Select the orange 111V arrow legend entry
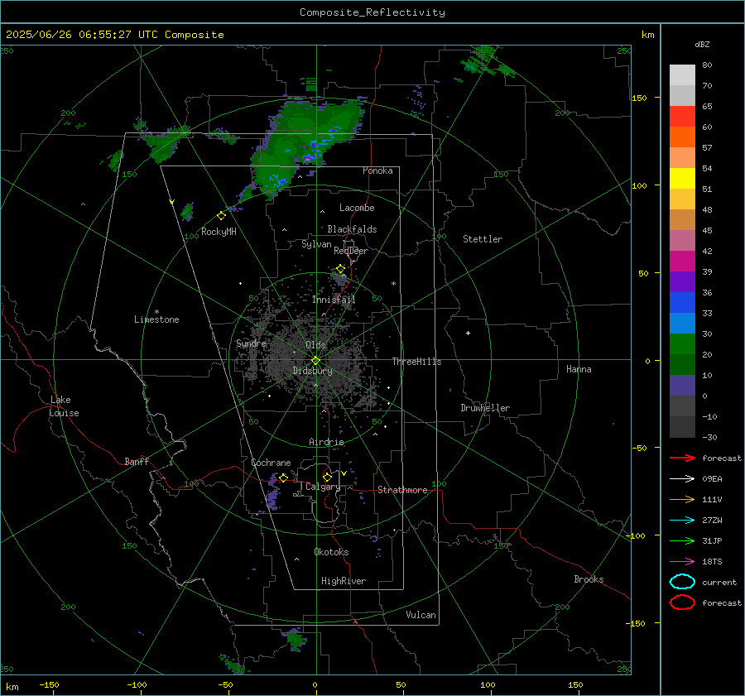This screenshot has height=696, width=745. 682,499
